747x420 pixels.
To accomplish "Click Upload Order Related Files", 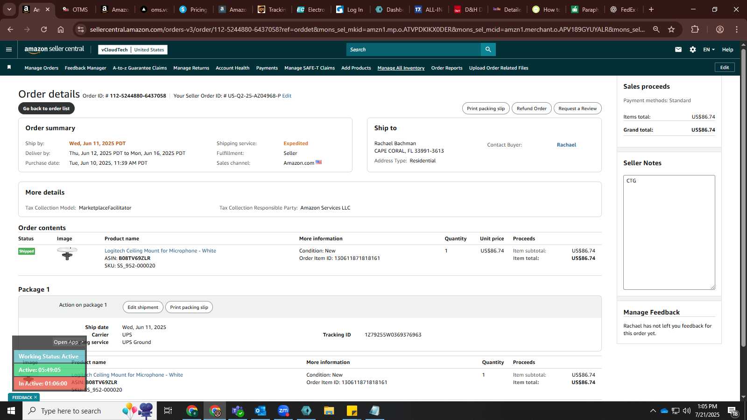I will (499, 68).
